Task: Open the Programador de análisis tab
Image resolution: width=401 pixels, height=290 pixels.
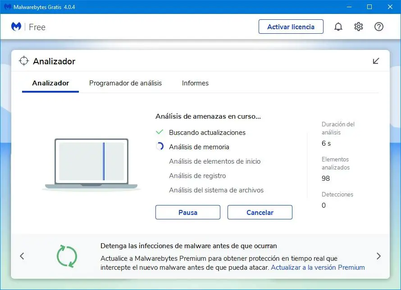Action: [125, 83]
